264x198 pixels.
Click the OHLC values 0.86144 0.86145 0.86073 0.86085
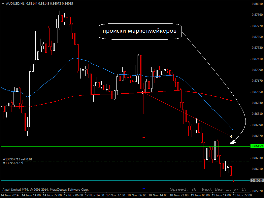[50, 4]
